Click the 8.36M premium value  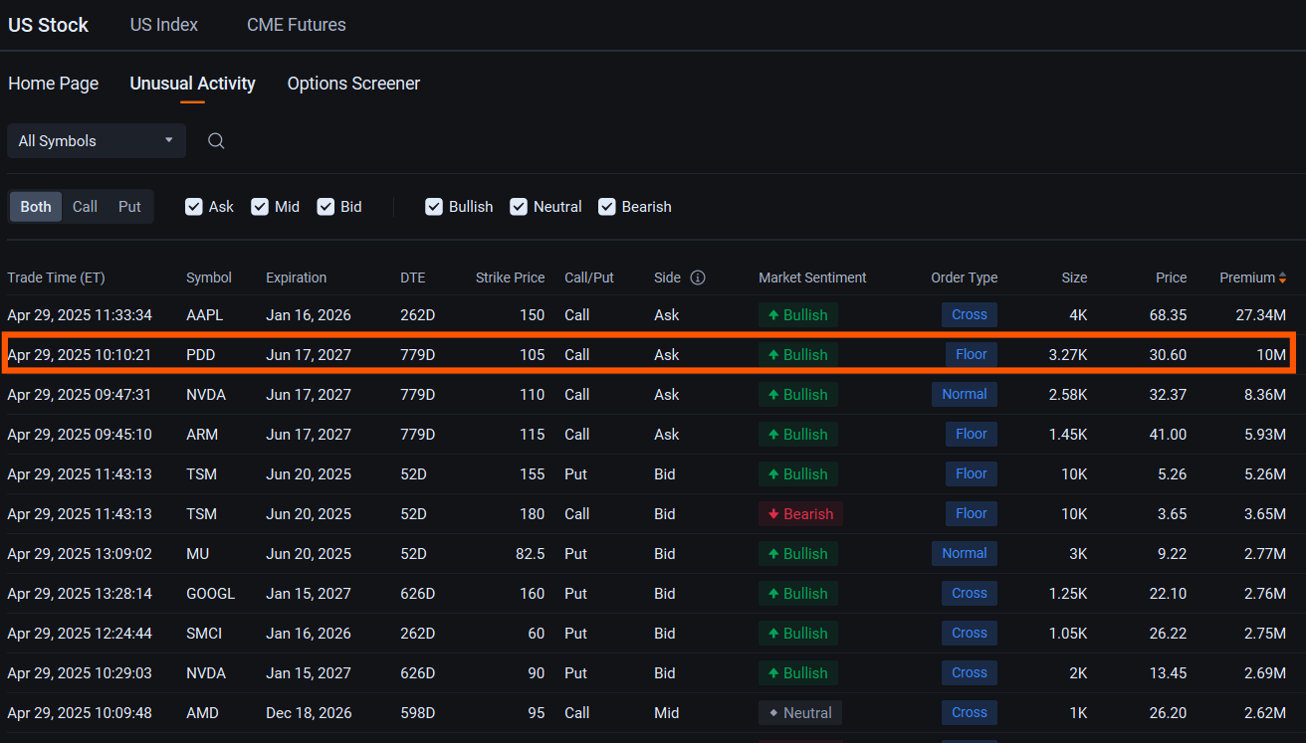coord(1265,395)
